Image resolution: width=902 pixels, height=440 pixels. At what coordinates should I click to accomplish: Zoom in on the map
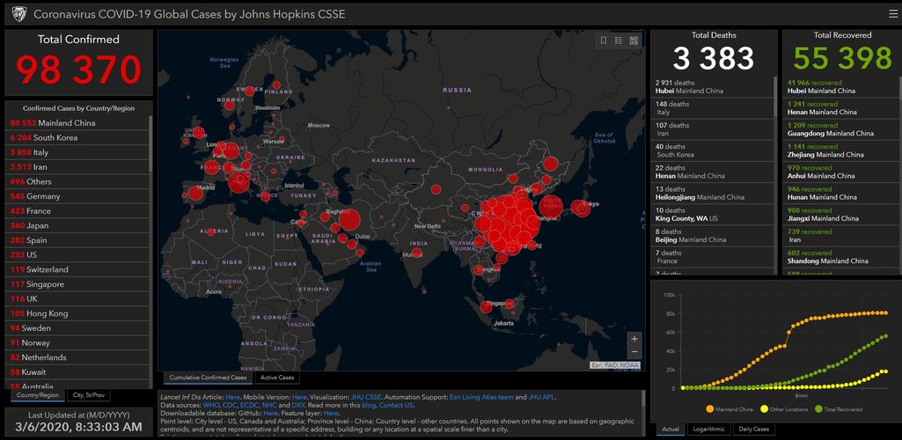[634, 339]
